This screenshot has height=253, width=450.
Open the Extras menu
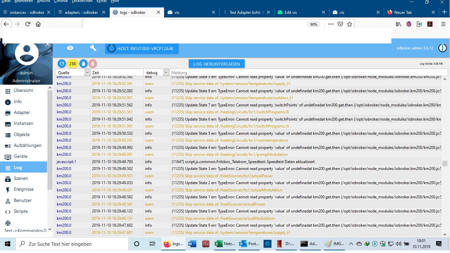(x=102, y=1)
